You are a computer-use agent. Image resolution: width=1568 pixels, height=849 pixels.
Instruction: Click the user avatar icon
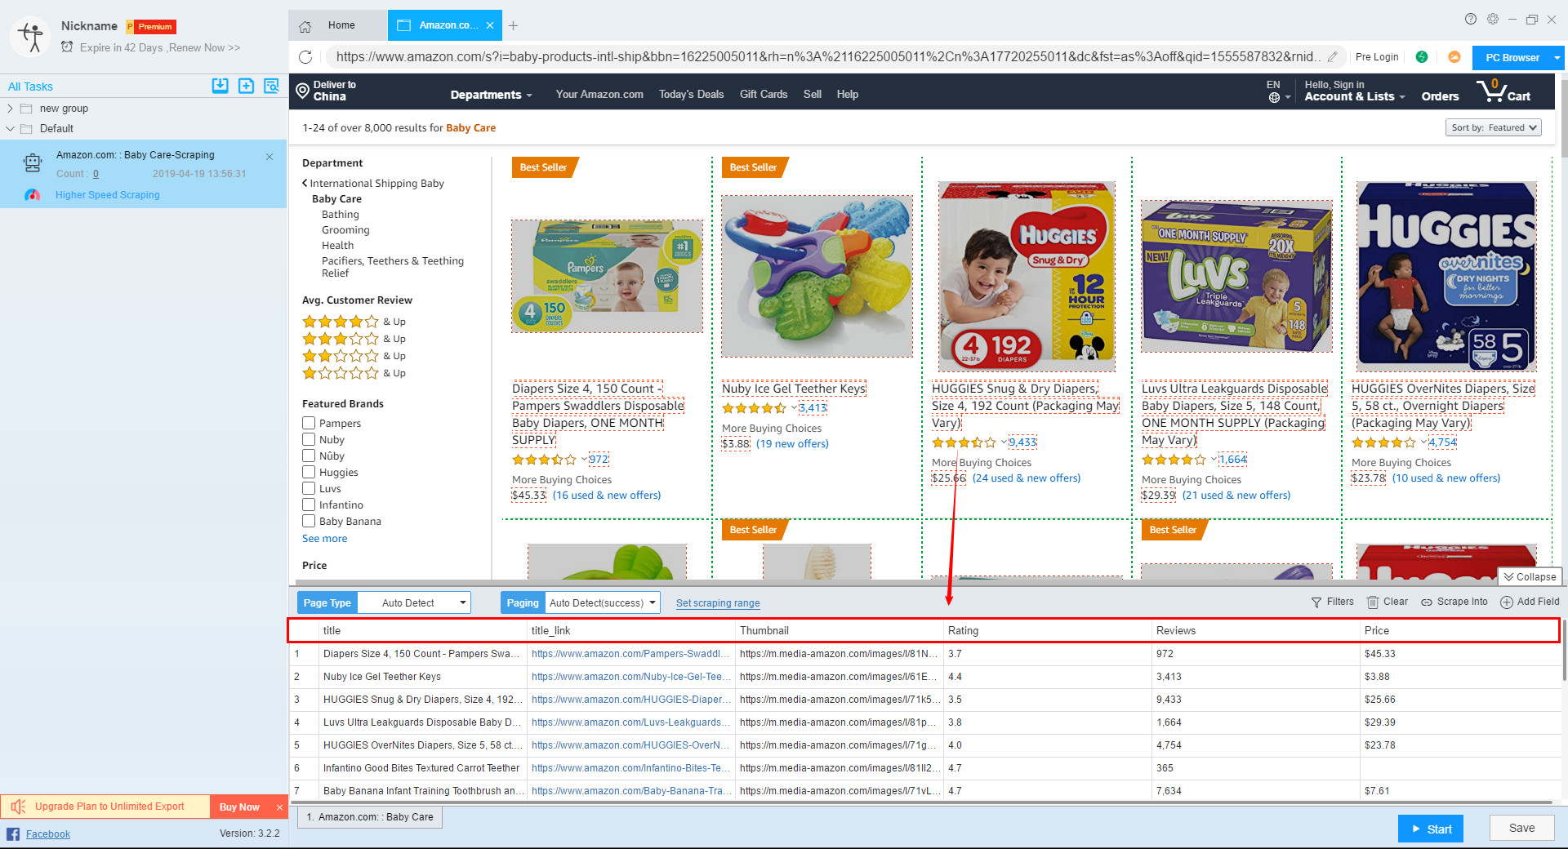pos(30,37)
